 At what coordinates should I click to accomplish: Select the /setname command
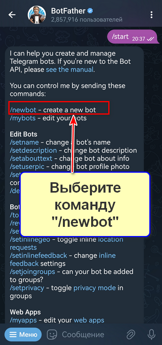(x=24, y=142)
